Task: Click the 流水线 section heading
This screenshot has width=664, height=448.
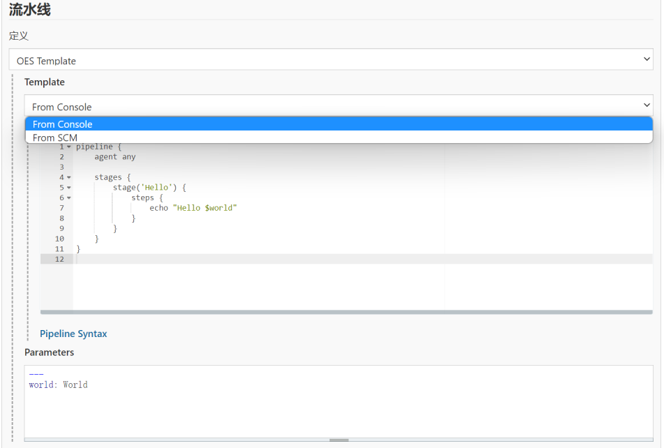Action: pos(29,9)
